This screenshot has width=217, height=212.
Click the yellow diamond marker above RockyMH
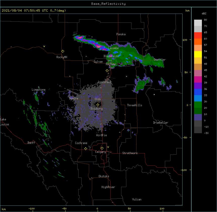(63, 51)
